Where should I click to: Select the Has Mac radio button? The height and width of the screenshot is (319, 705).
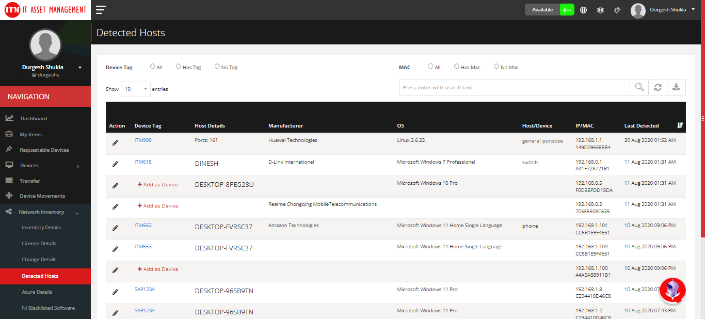tap(457, 66)
